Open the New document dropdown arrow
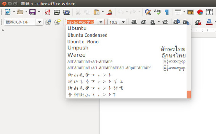 pyautogui.click(x=14, y=12)
